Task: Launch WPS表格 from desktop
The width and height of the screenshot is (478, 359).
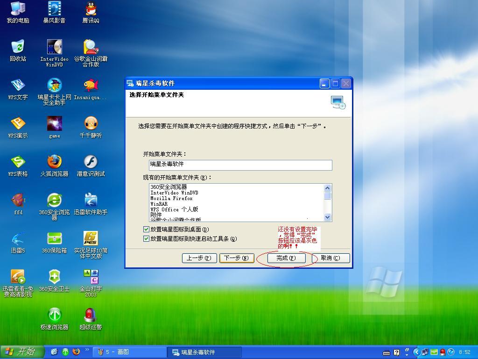Action: pos(18,166)
